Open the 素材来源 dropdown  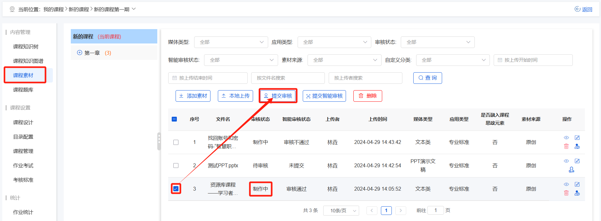click(344, 60)
